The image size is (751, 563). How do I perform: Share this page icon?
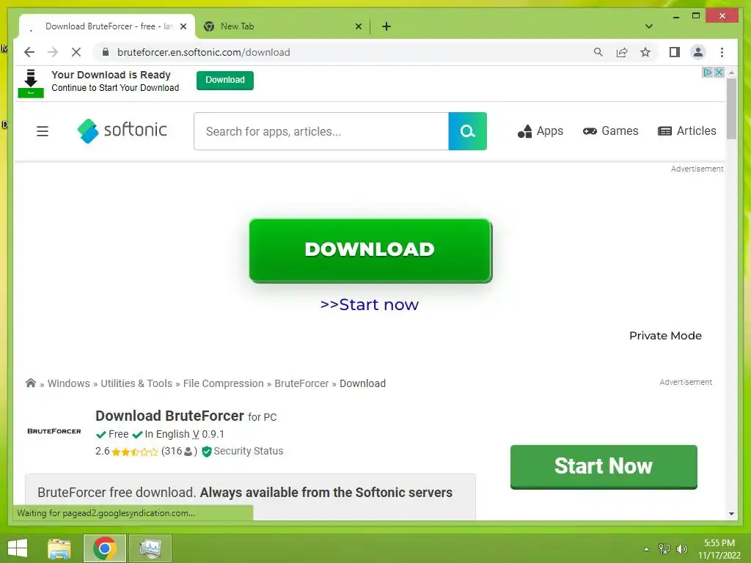click(x=622, y=52)
